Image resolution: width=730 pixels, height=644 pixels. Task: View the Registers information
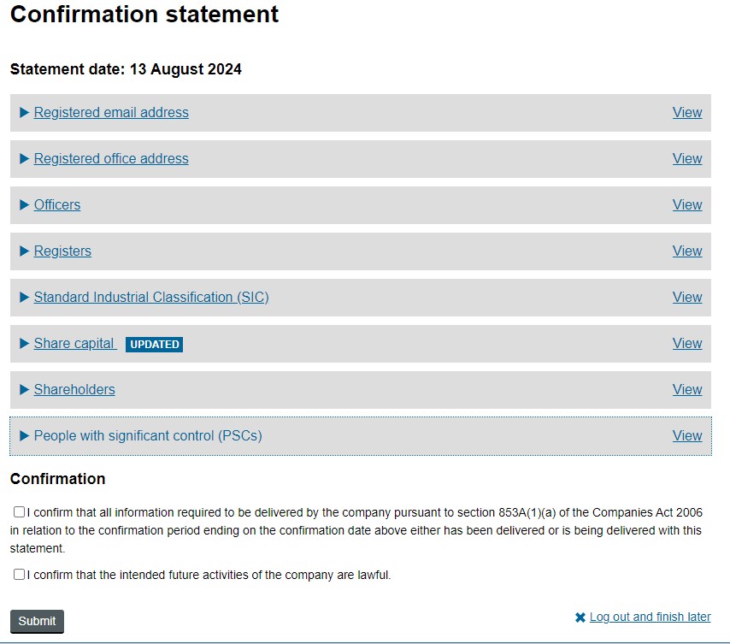point(687,251)
